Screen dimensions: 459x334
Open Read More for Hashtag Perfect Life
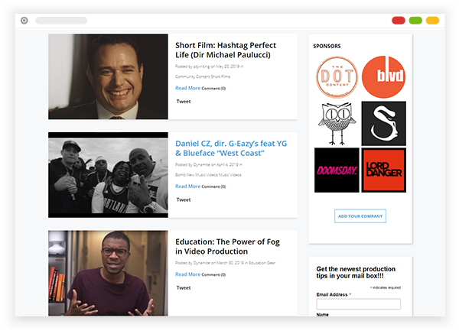click(x=187, y=88)
